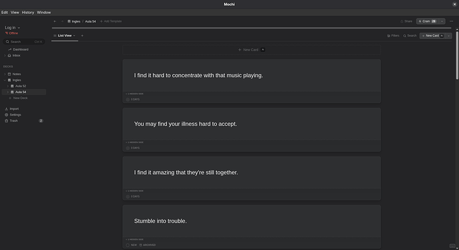Click the Filters icon
Image resolution: width=459 pixels, height=250 pixels.
388,36
